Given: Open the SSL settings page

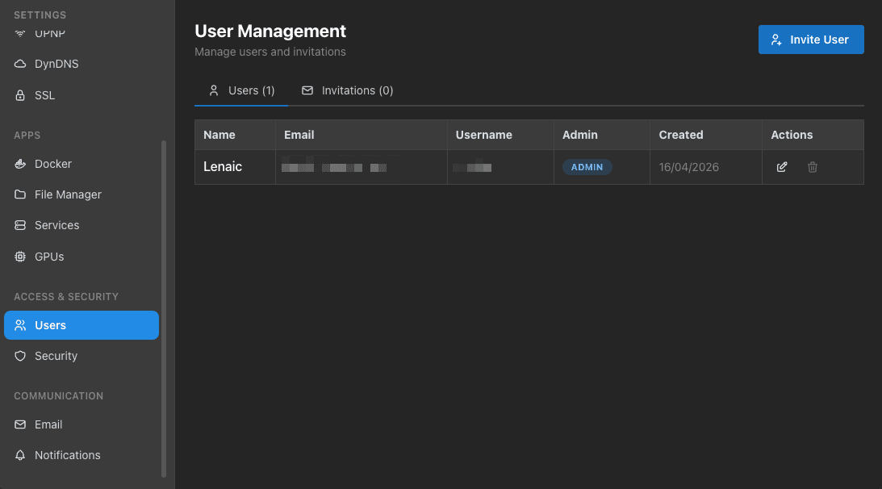Looking at the screenshot, I should [x=81, y=95].
